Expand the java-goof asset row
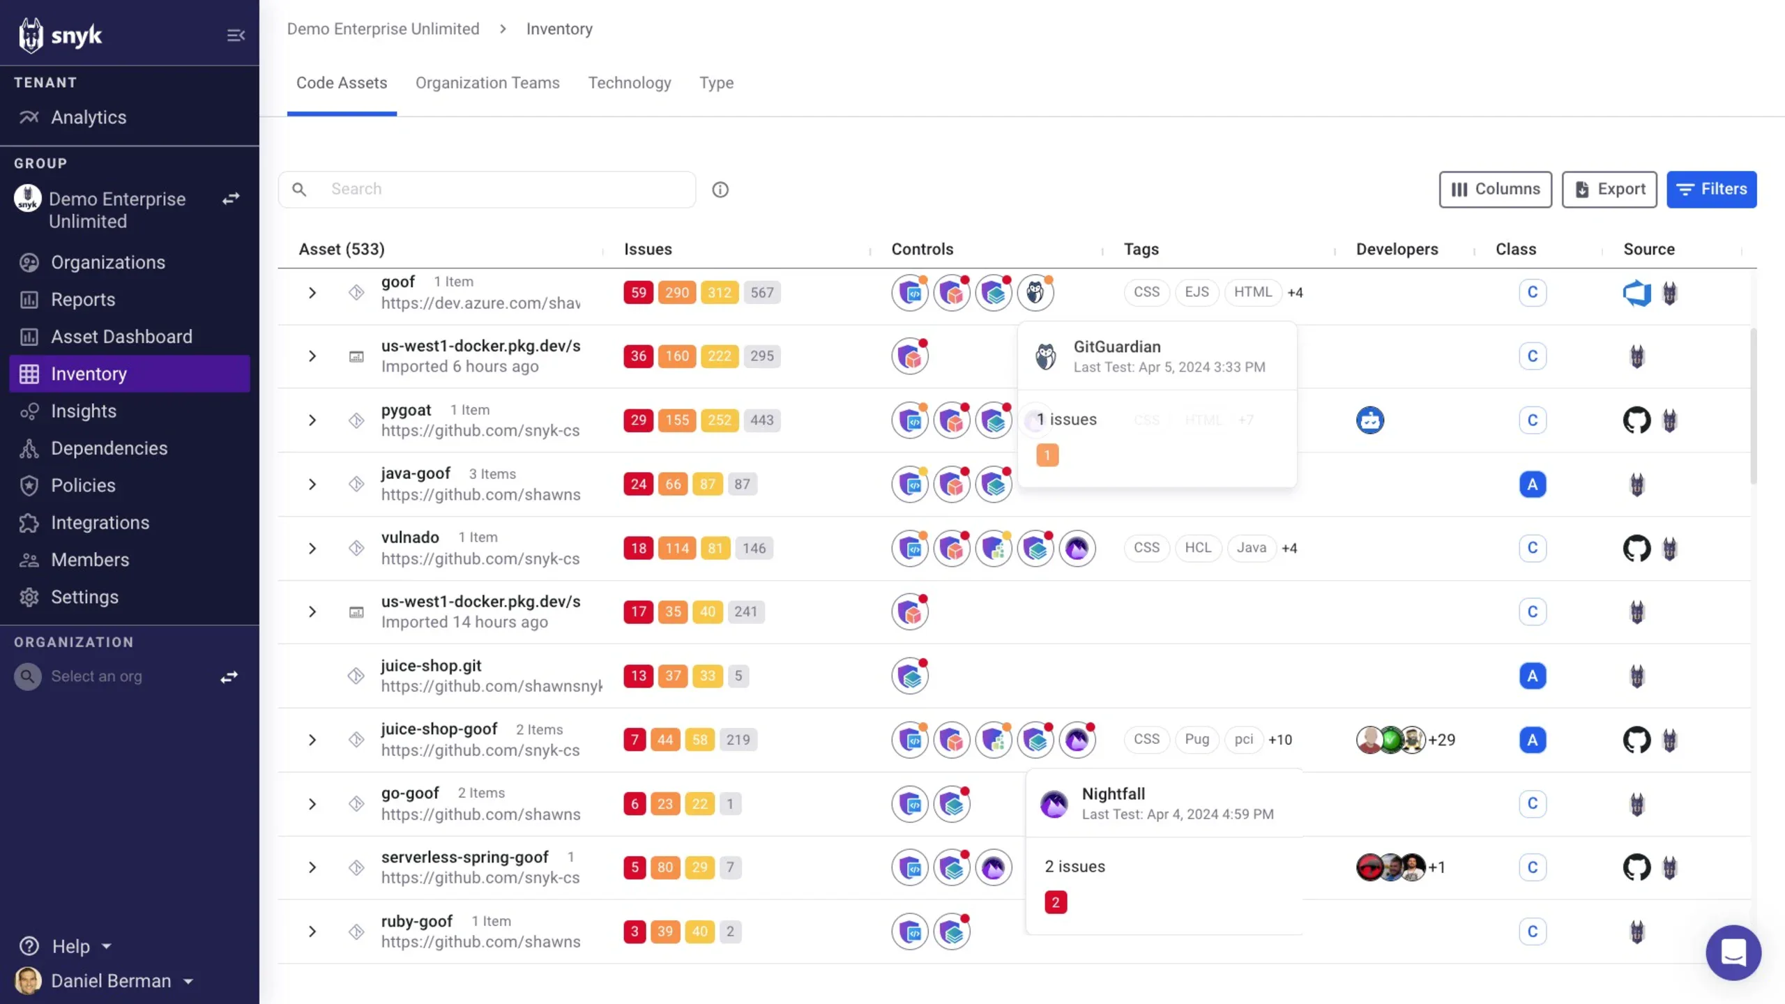 click(312, 485)
